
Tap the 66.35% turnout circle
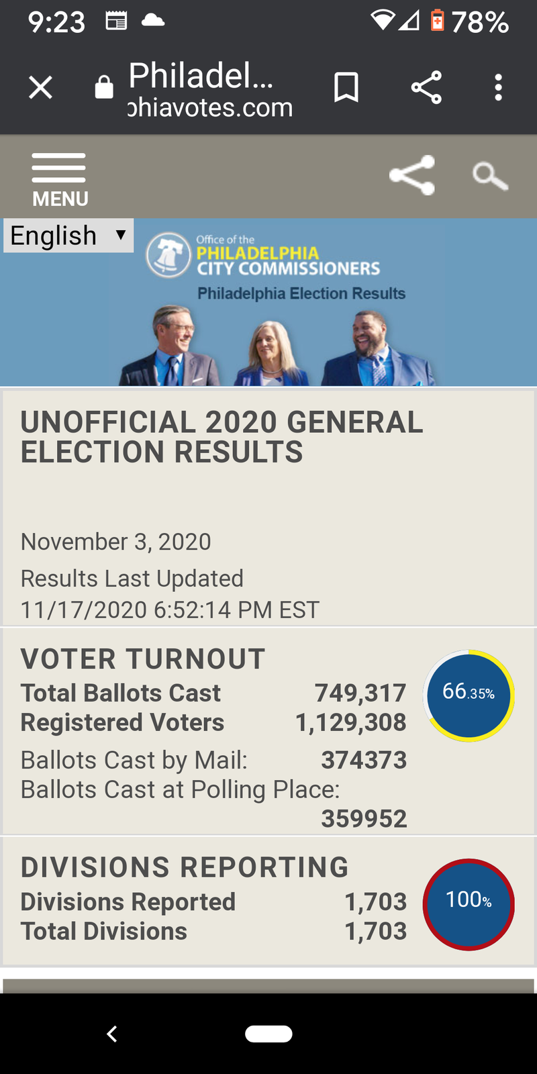coord(469,695)
